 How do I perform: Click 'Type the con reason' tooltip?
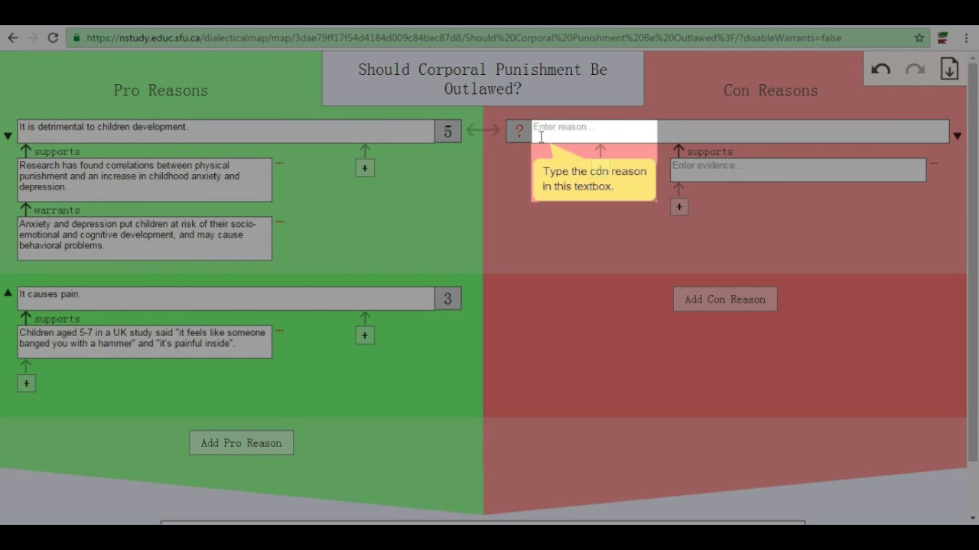tap(594, 179)
